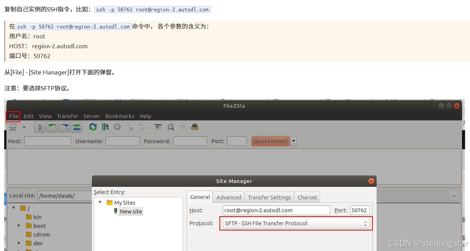Toggle remote directory tree icon
The image size is (470, 251).
(65, 127)
